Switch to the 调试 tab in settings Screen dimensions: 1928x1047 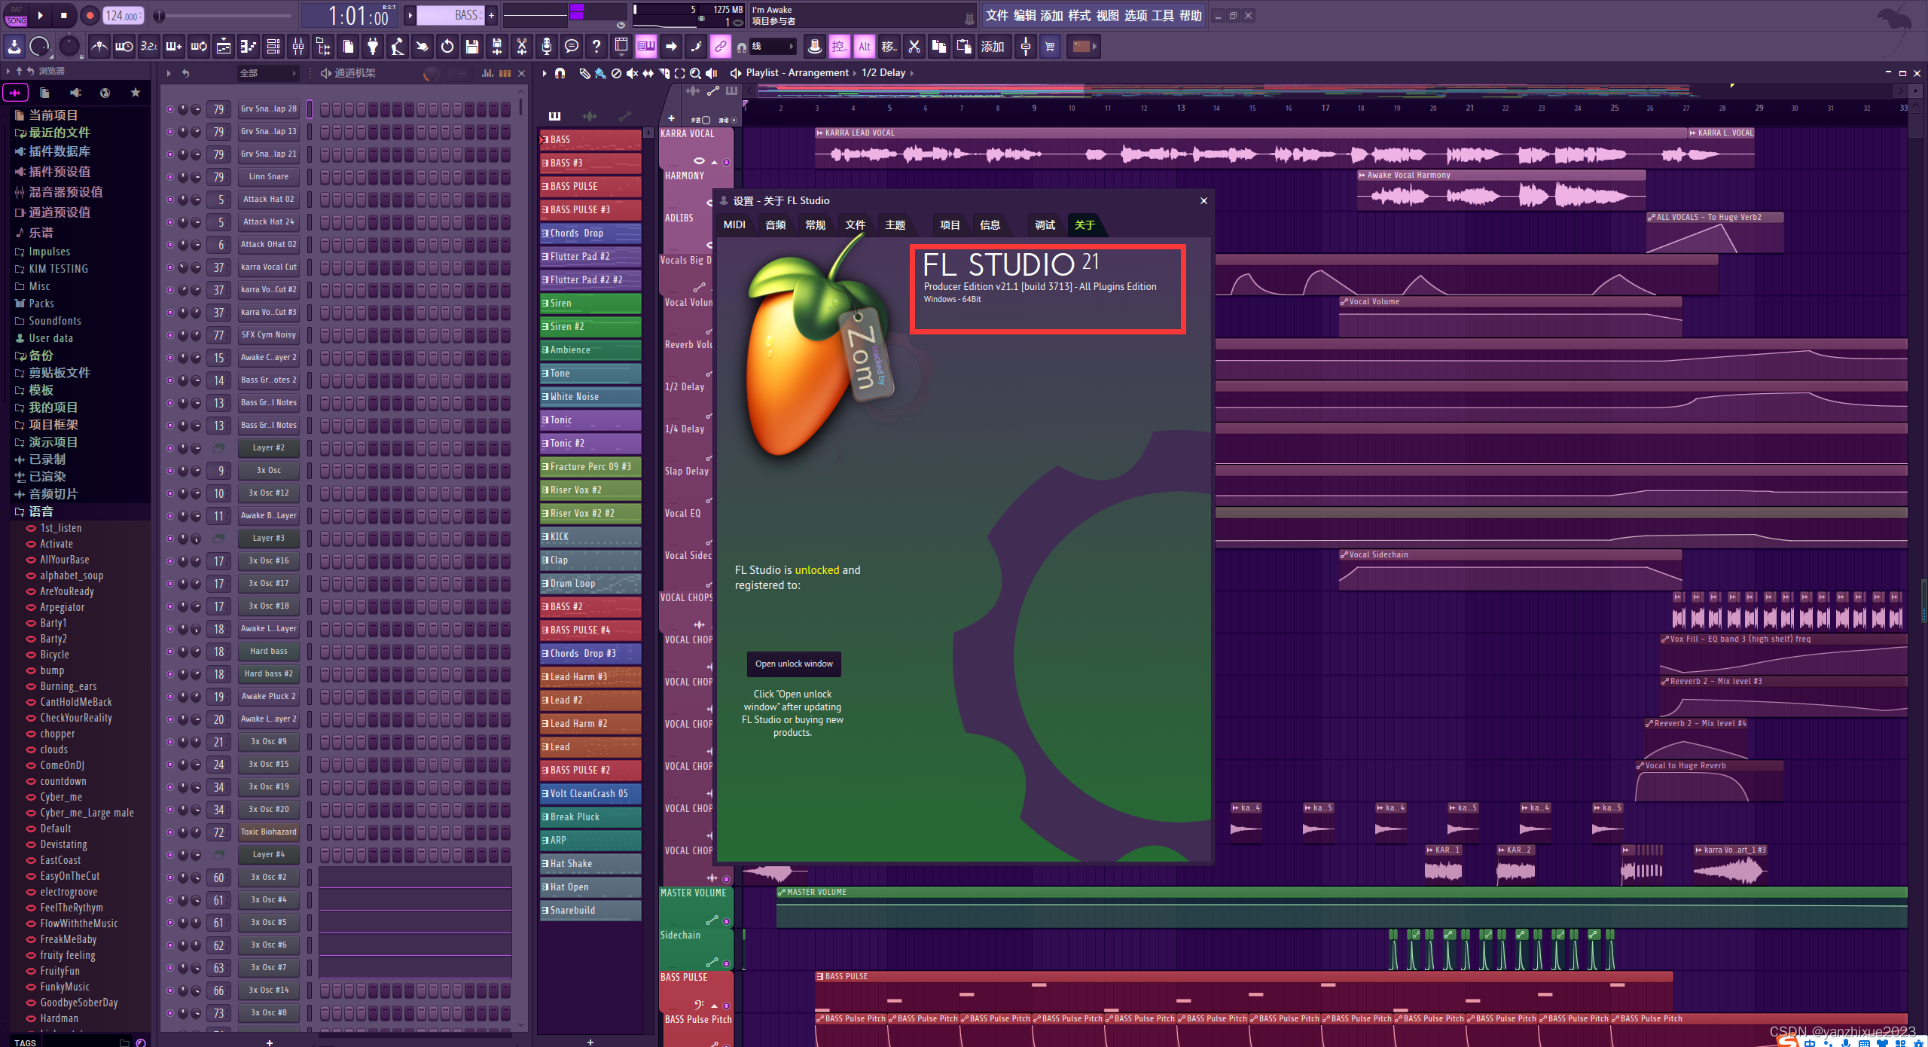[x=1045, y=224]
